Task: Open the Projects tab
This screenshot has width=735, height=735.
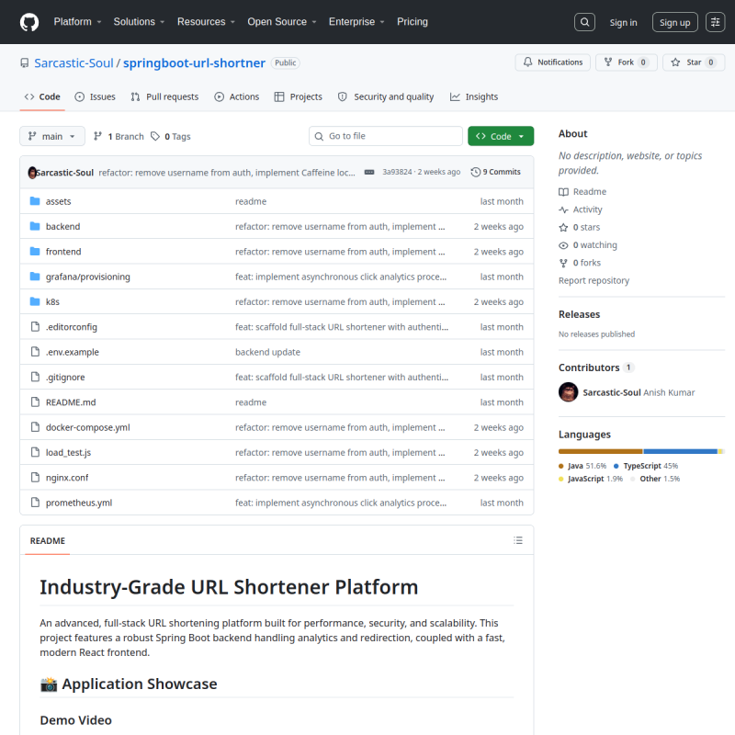Action: pos(298,96)
